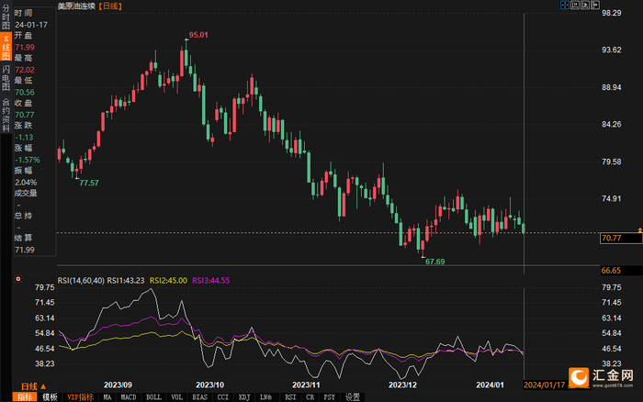This screenshot has height=402, width=643.
Task: Show the BIAS indicator
Action: click(x=199, y=397)
